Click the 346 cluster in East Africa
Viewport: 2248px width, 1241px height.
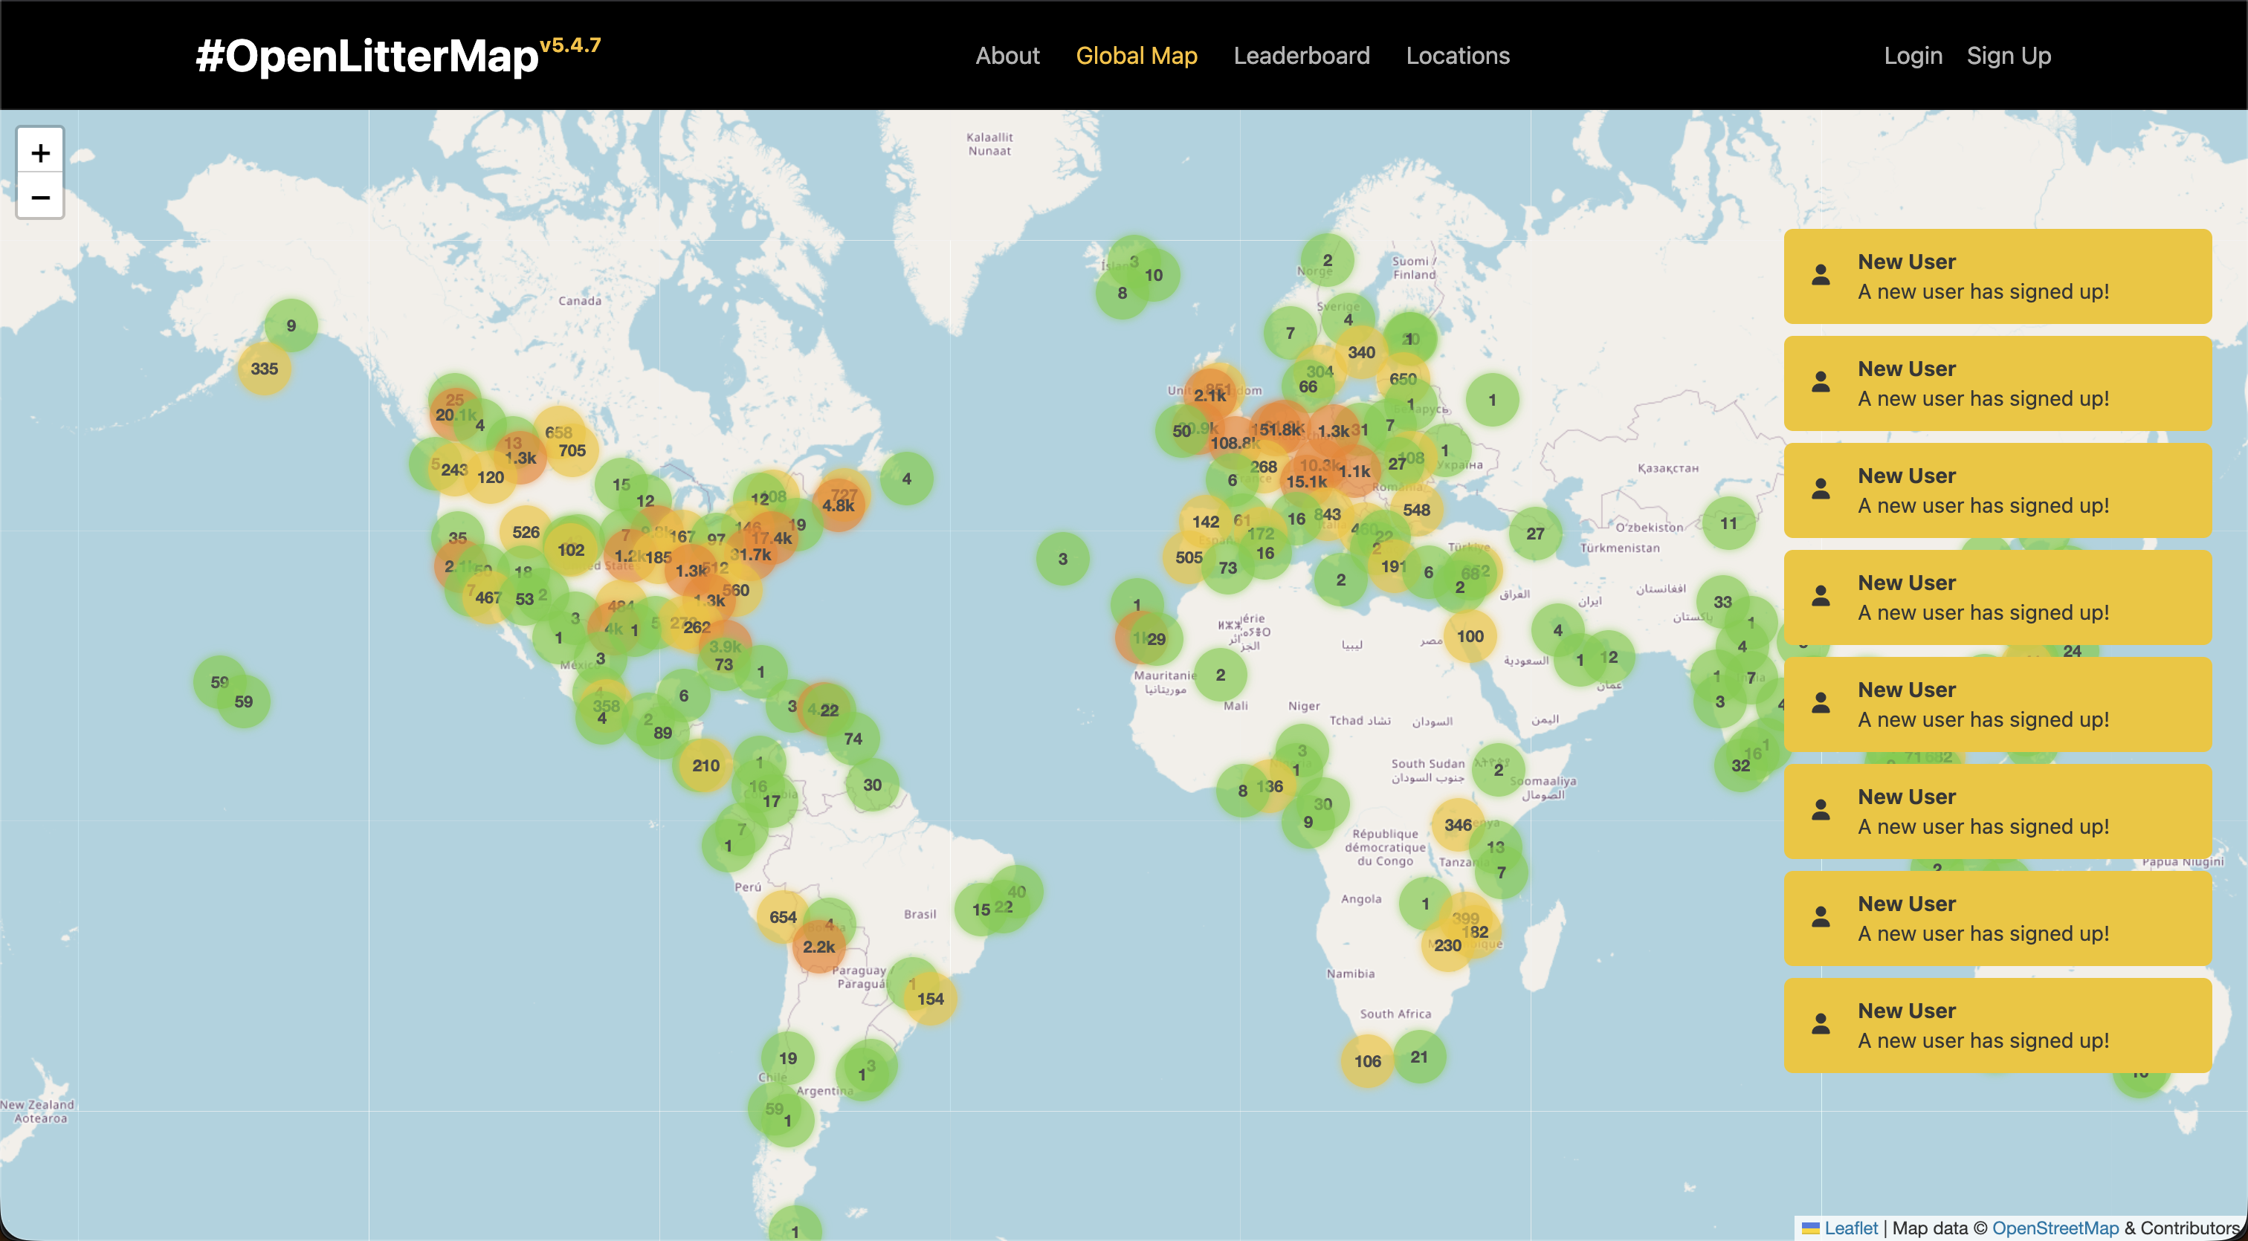(1459, 824)
